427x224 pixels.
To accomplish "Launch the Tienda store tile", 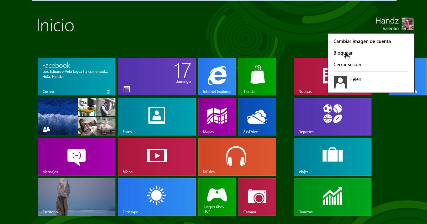I will (x=257, y=77).
